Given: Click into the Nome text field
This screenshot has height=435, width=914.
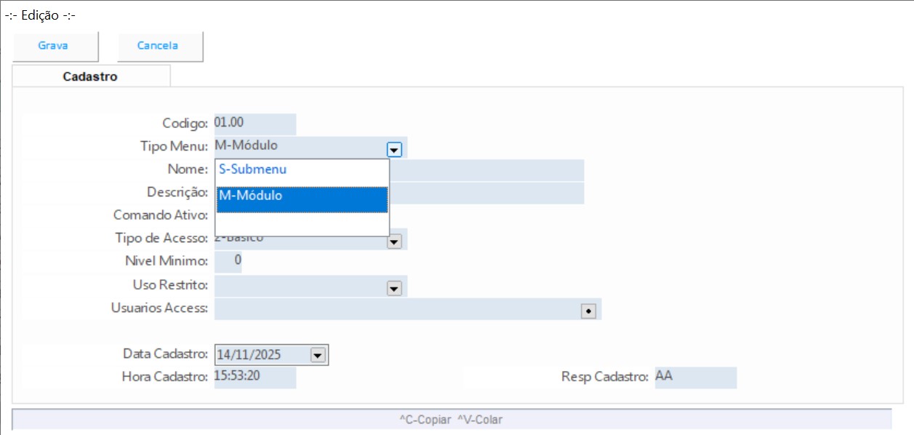Looking at the screenshot, I should [x=486, y=170].
